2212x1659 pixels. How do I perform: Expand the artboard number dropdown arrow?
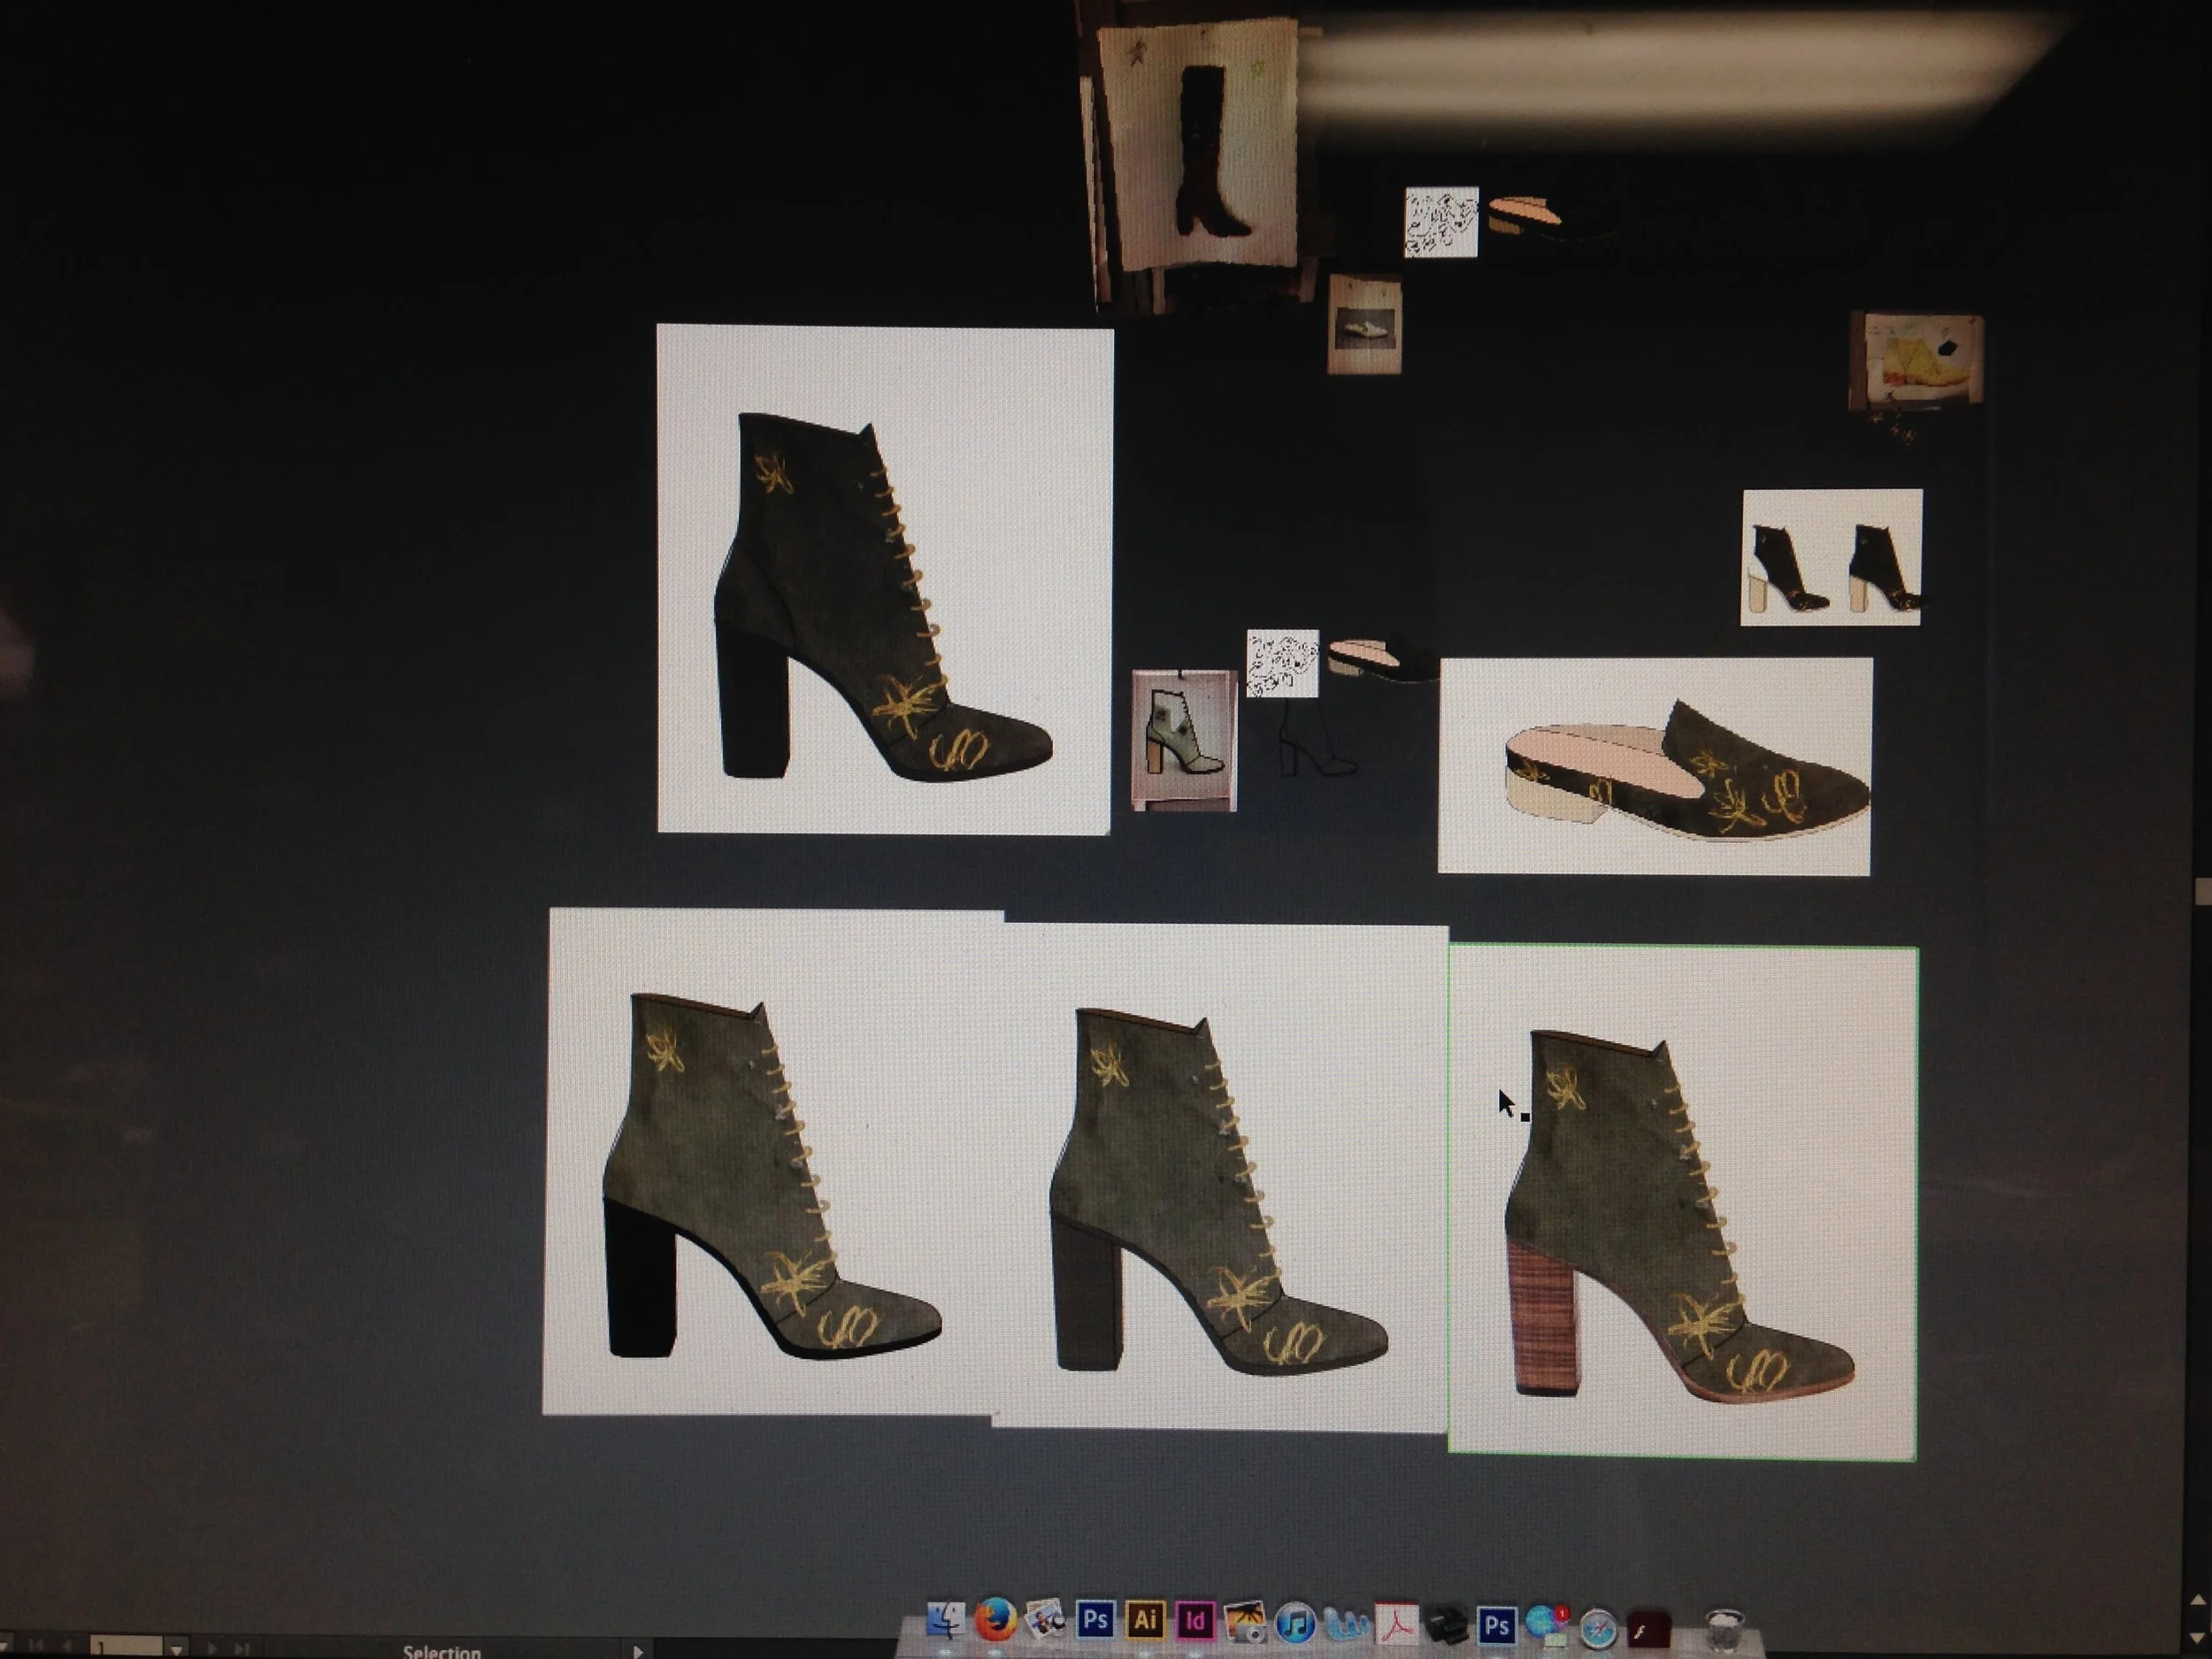[177, 1648]
